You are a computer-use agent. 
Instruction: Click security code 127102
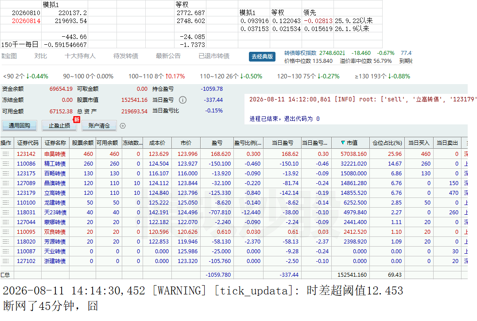pos(26,261)
